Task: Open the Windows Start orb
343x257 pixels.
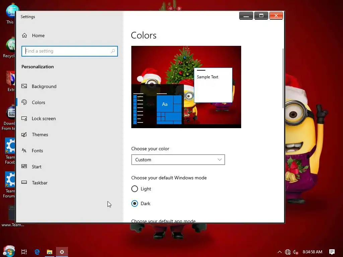Action: point(9,251)
